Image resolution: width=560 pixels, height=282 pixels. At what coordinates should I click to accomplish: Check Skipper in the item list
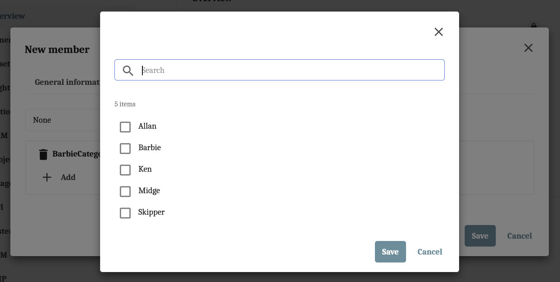point(125,213)
